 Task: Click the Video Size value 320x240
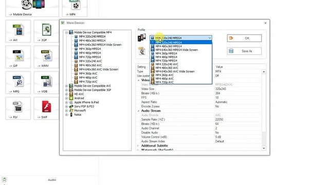(221, 89)
